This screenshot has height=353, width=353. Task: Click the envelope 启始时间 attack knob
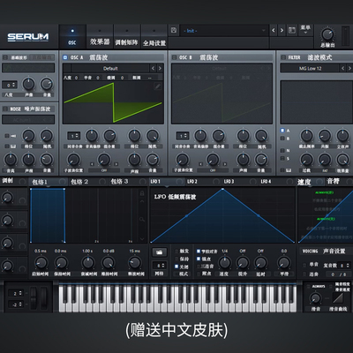click(x=41, y=262)
